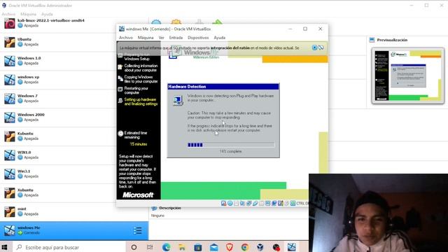Open the tools menu icon on windows Me entry
The height and width of the screenshot is (252, 448).
tap(138, 230)
